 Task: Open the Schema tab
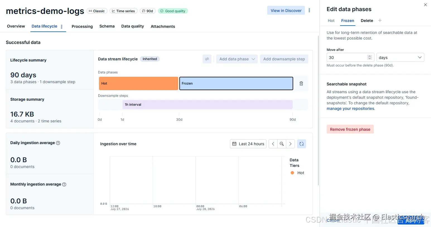point(107,26)
